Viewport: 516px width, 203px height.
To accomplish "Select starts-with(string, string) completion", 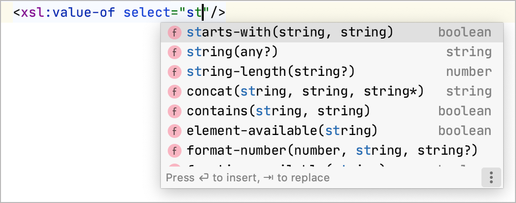I will (x=290, y=33).
